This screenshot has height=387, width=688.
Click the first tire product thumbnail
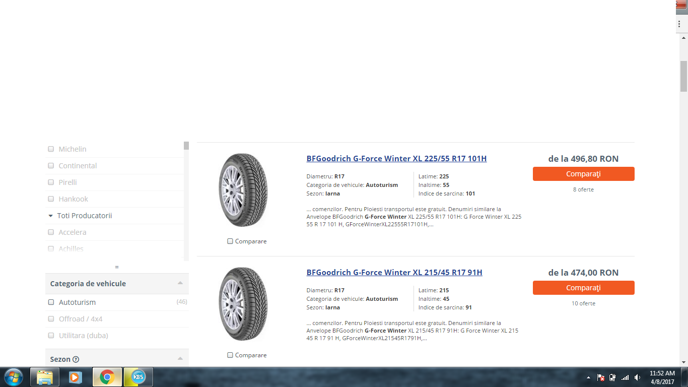click(243, 190)
